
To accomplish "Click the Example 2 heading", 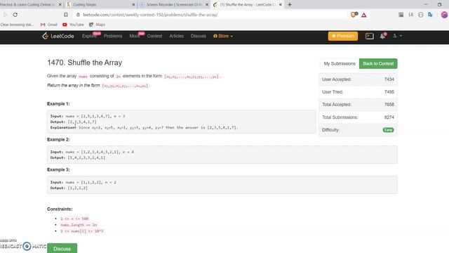I will (x=58, y=140).
